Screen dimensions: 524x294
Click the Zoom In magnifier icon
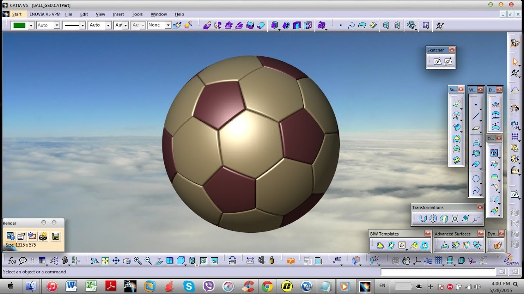(138, 261)
